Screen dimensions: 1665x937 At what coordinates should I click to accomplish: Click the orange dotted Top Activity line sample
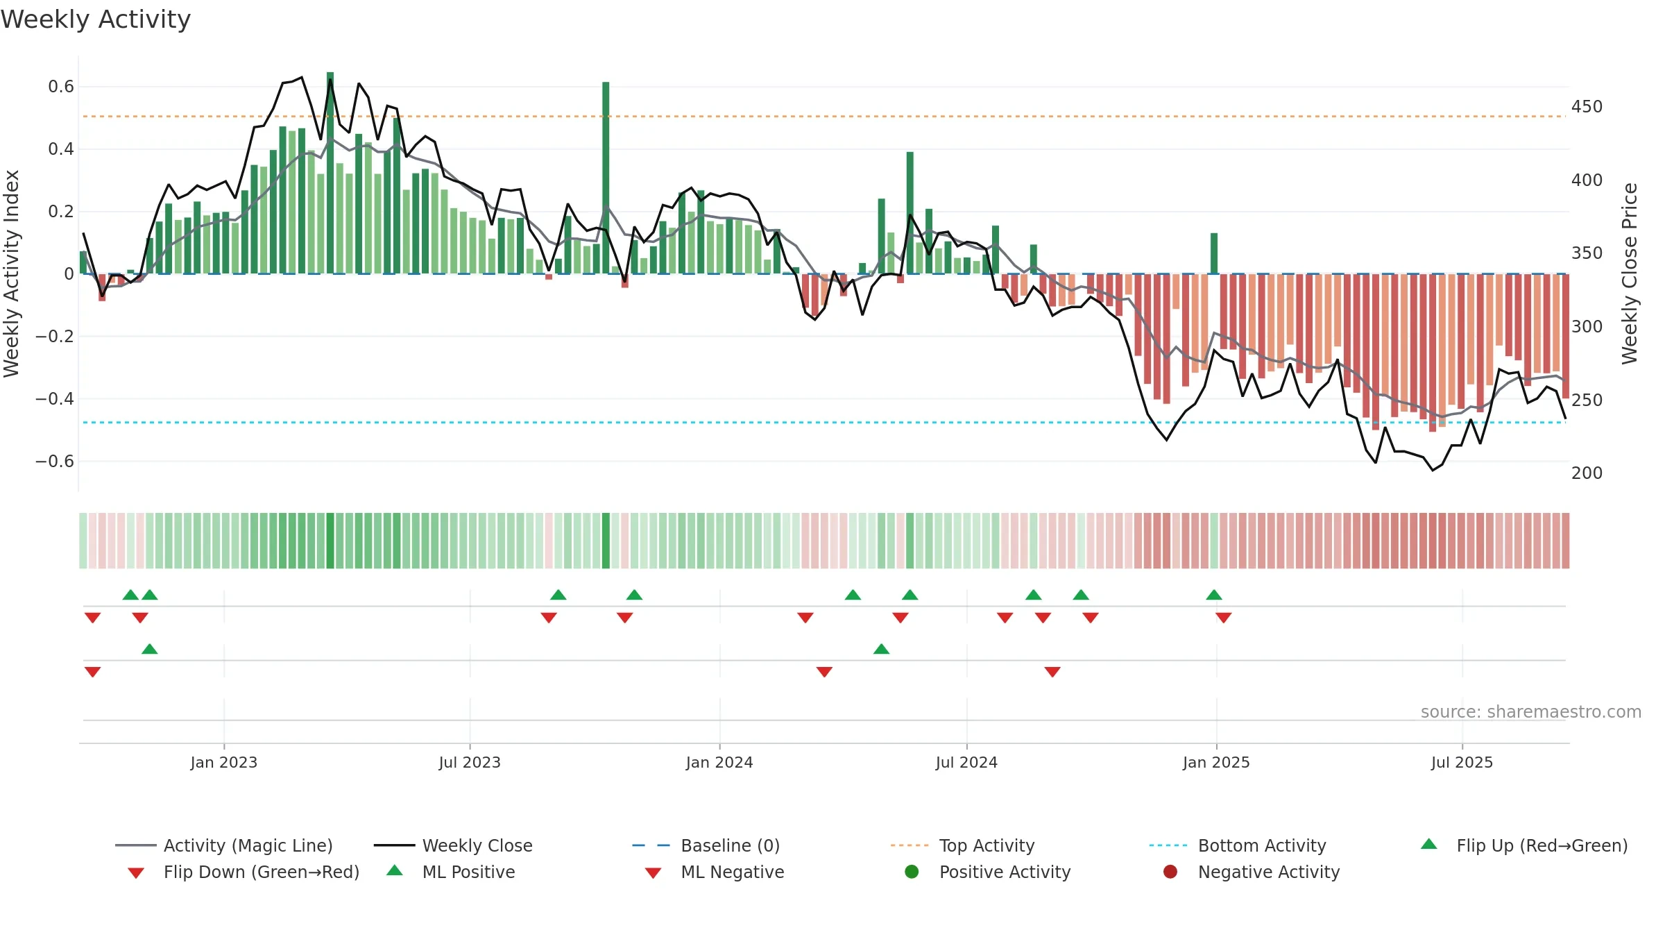tap(910, 845)
